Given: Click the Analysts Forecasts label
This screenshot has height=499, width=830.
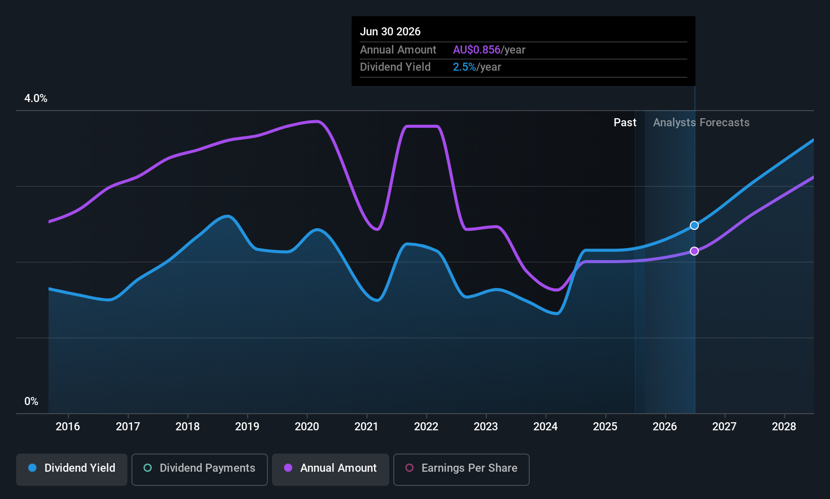Looking at the screenshot, I should tap(701, 122).
